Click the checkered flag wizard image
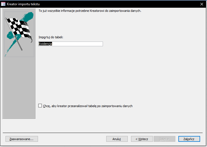Viewport: 207px width, 147px height. [19, 34]
